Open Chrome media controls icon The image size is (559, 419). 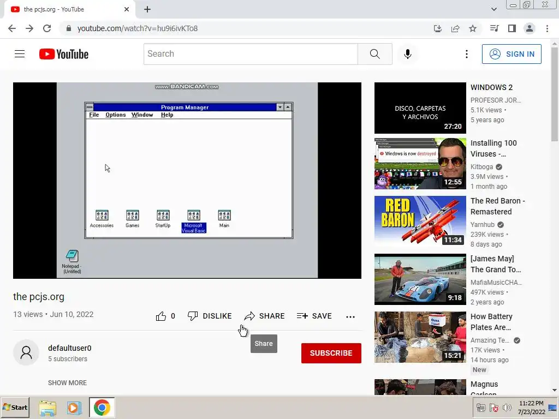pyautogui.click(x=494, y=28)
